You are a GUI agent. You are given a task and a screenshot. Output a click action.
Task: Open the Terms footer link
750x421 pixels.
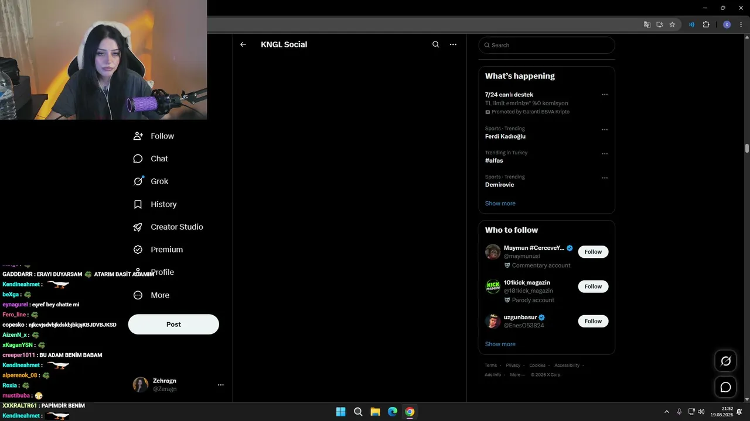coord(491,365)
